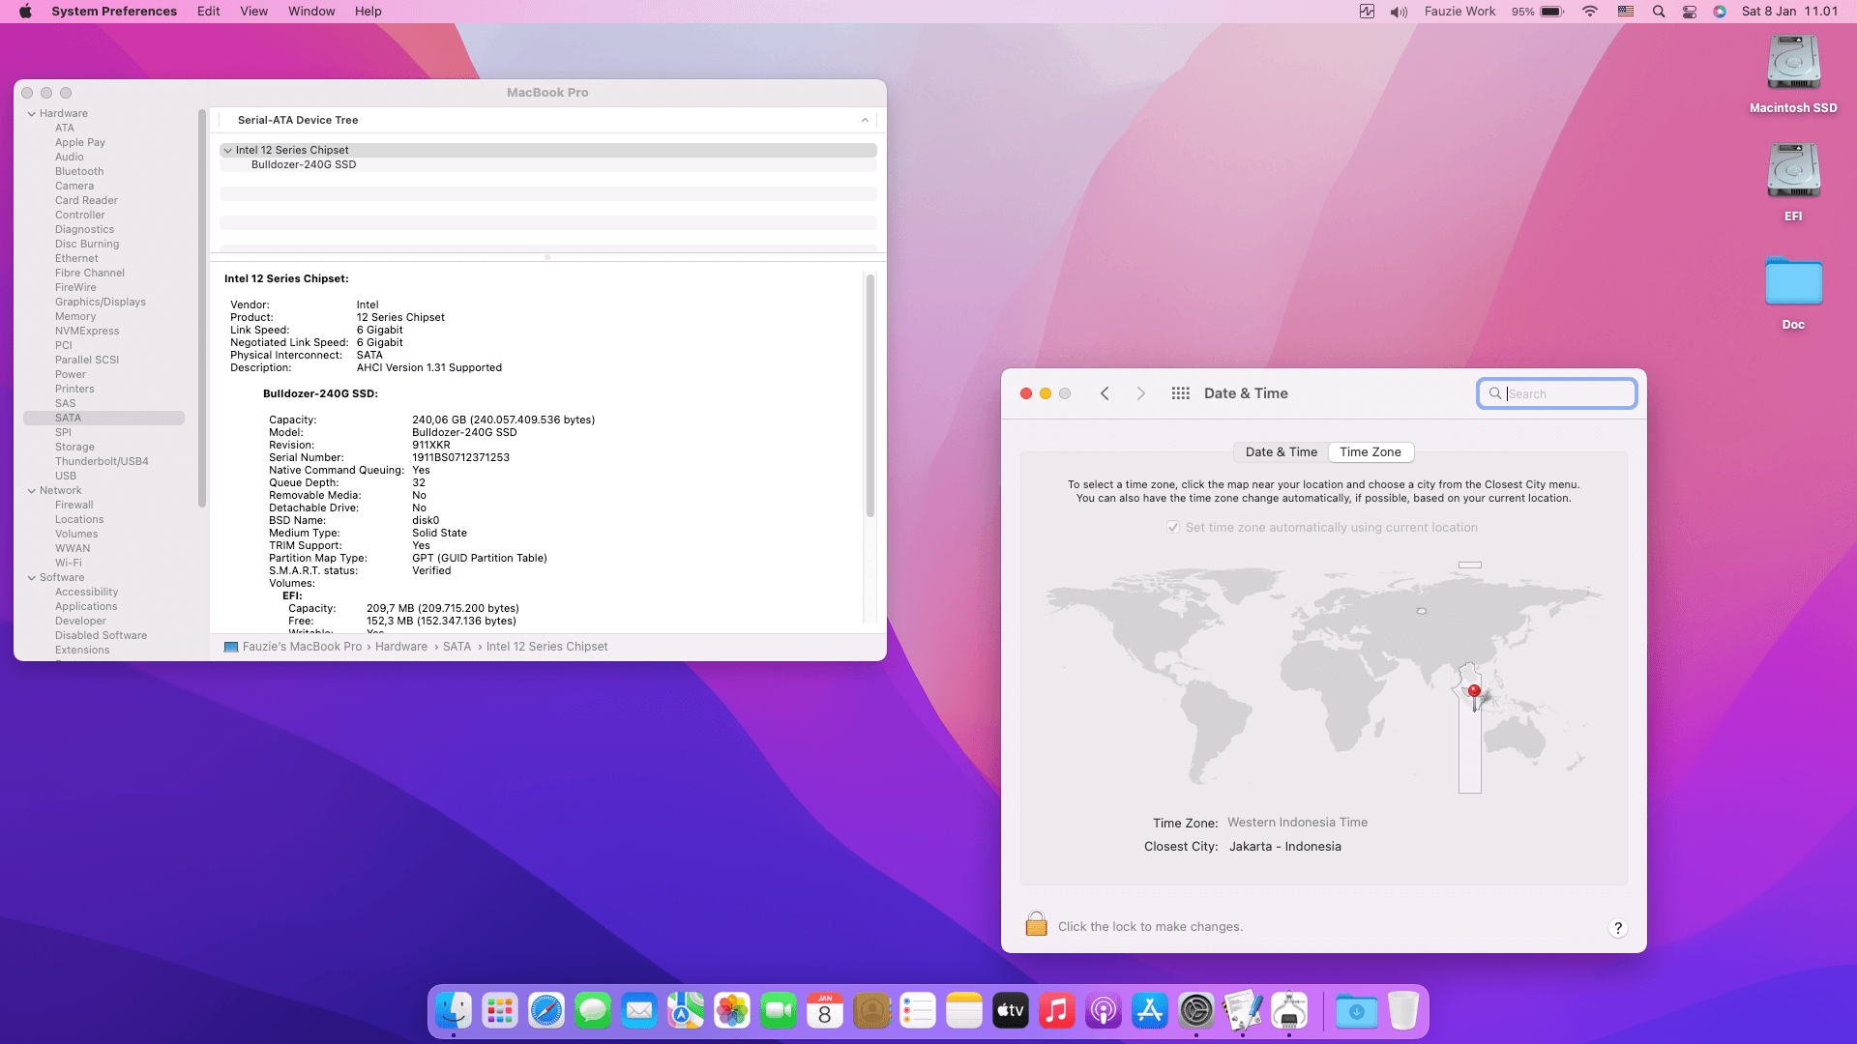1857x1044 pixels.
Task: Toggle sort order of Serial-ATA Device Tree column
Action: [x=865, y=120]
